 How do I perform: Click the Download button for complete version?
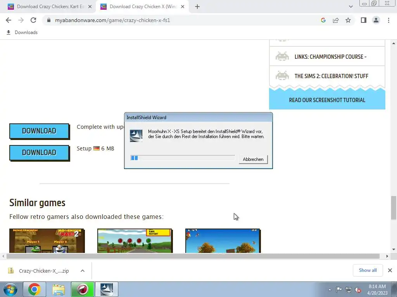tap(39, 131)
